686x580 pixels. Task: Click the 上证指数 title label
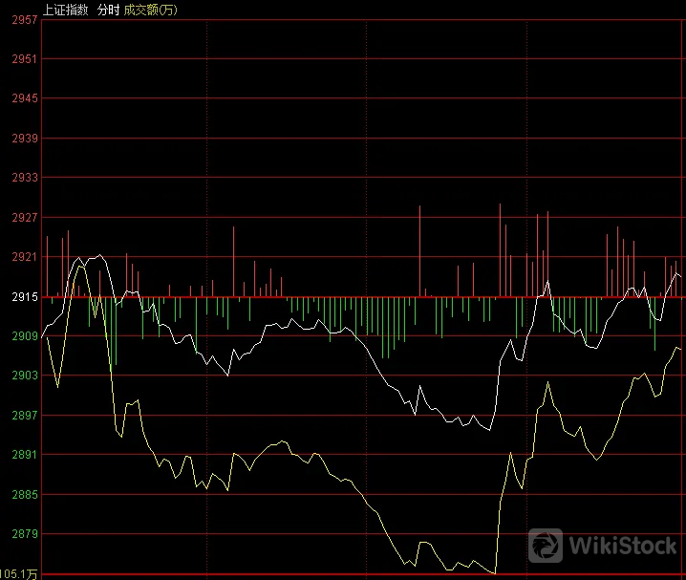coord(66,10)
